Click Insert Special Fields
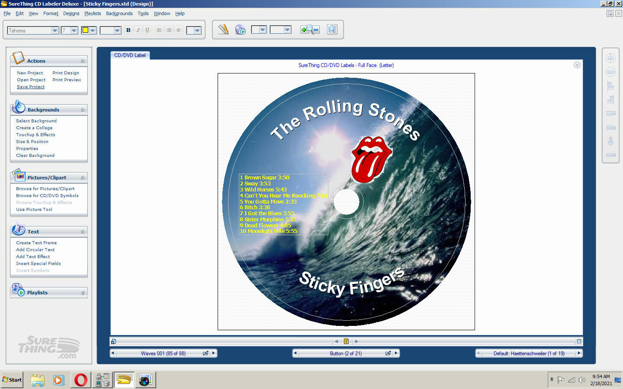Image resolution: width=623 pixels, height=389 pixels. (x=39, y=264)
